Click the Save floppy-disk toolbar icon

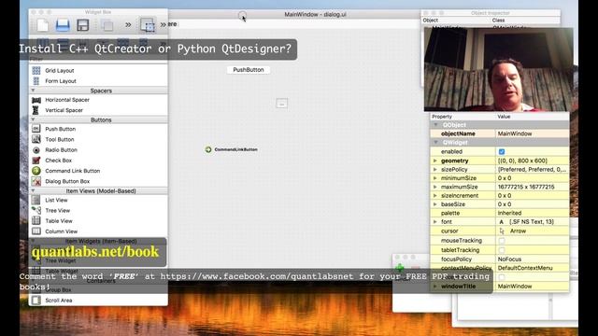83,25
